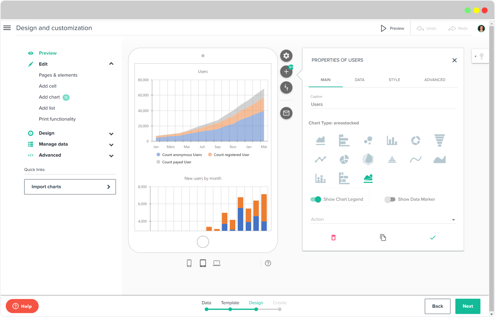Click the envelope mail round button
495x317 pixels.
[286, 113]
